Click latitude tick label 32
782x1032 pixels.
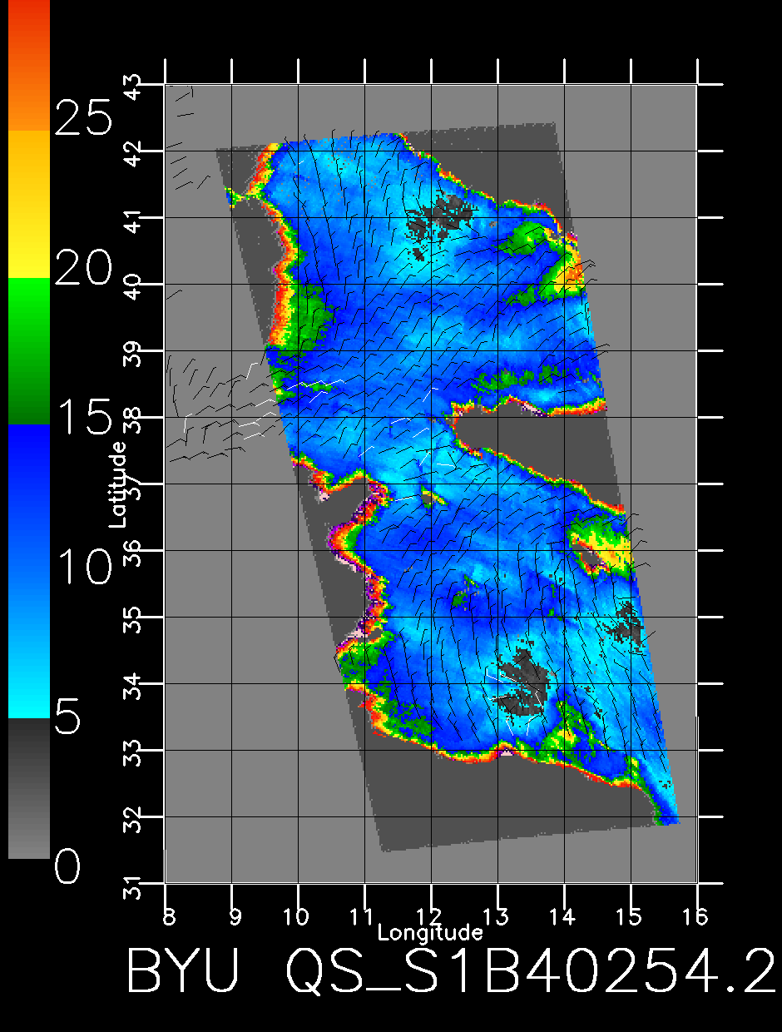(133, 820)
